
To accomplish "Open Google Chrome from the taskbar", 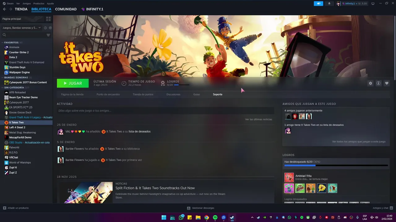I will 207,217.
